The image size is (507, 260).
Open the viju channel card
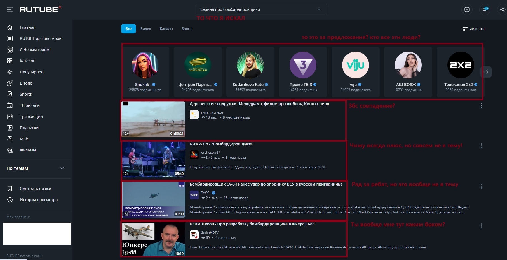click(x=355, y=72)
